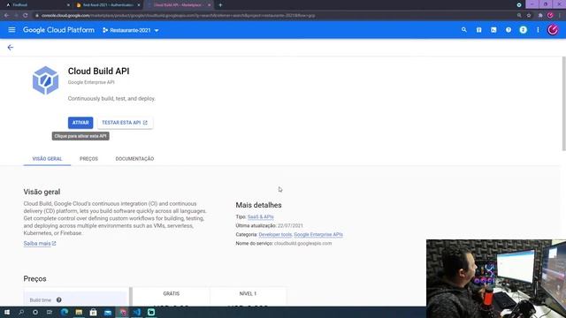Click the Cloud Build API hexagon logo
The width and height of the screenshot is (566, 318).
click(45, 80)
